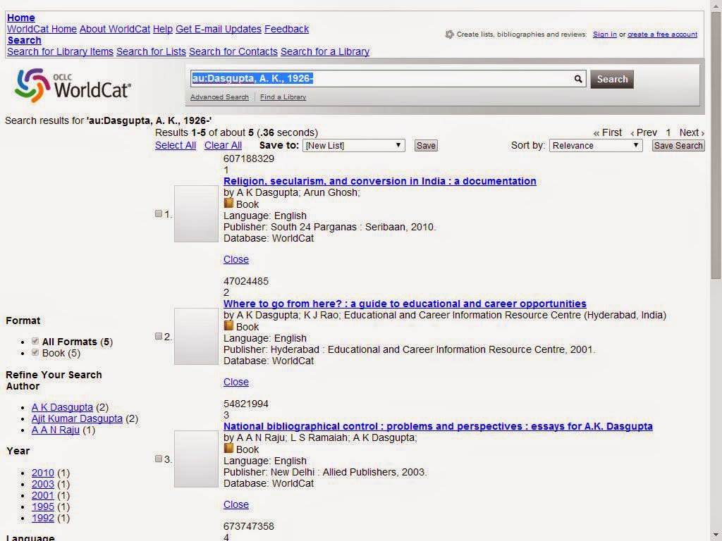The image size is (722, 541).
Task: Filter results by year 1995
Action: [43, 506]
